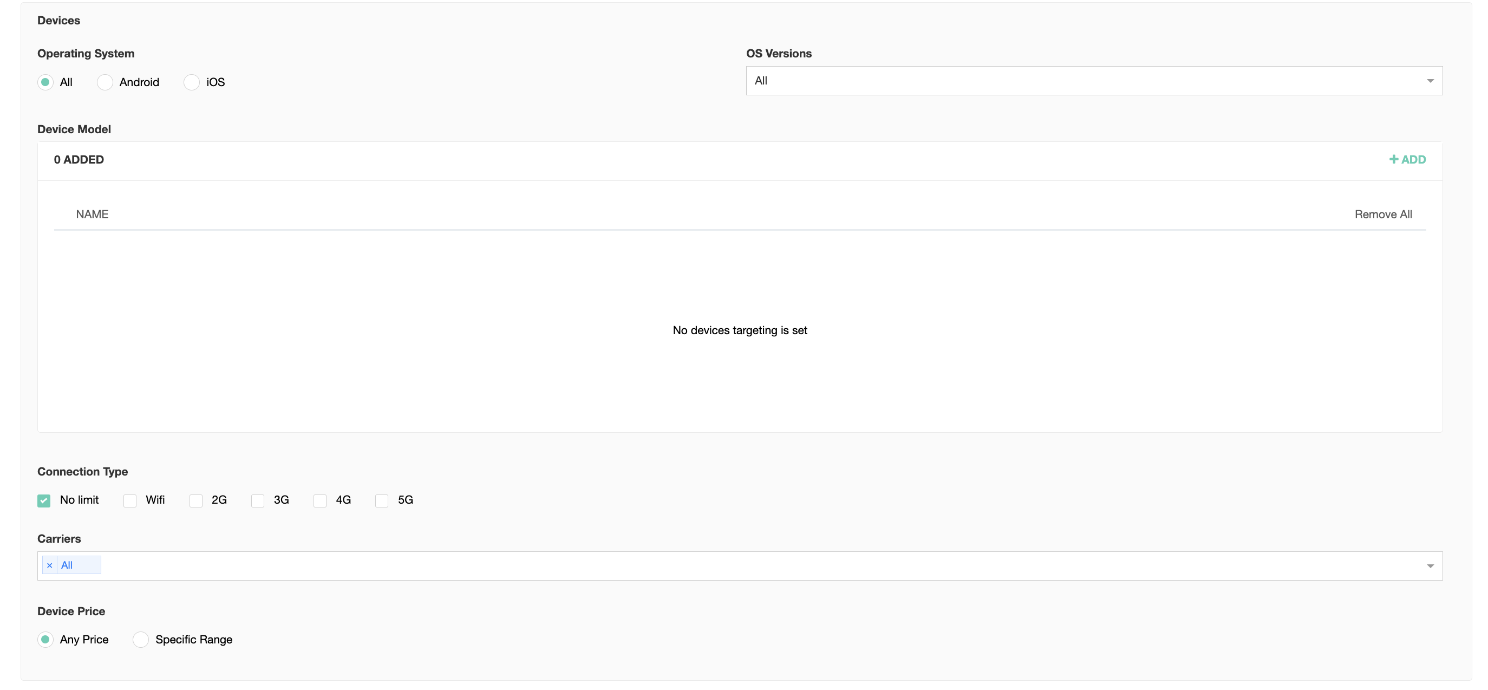Click the Device Model heading
1488x690 pixels.
tap(74, 129)
